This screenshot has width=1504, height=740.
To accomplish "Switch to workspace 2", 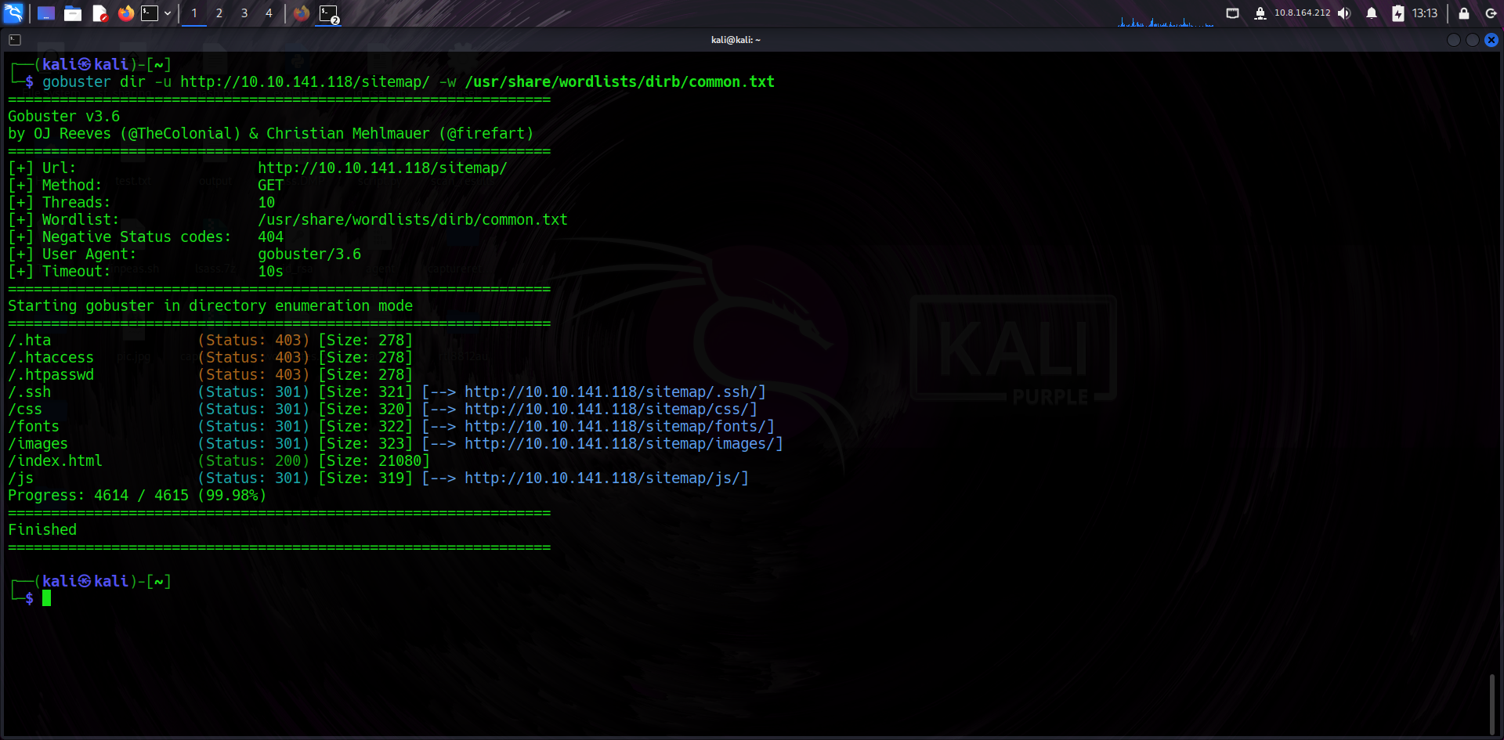I will (219, 13).
